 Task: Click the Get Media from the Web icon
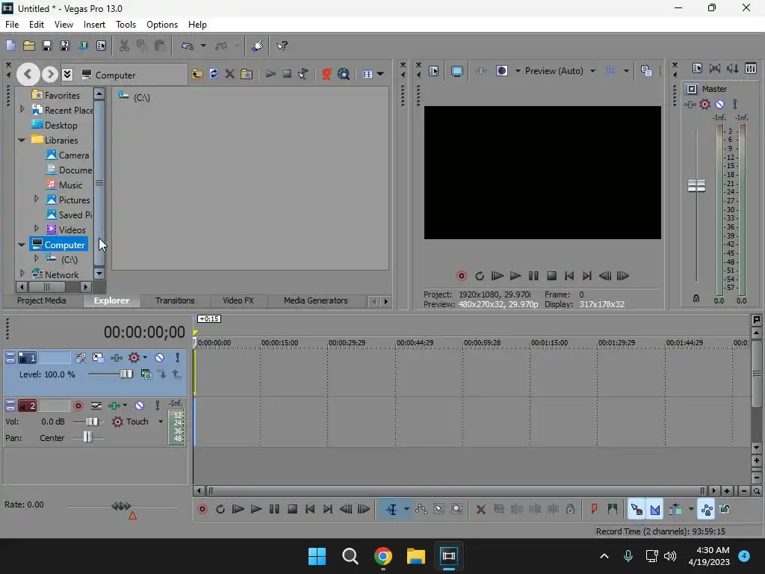344,74
